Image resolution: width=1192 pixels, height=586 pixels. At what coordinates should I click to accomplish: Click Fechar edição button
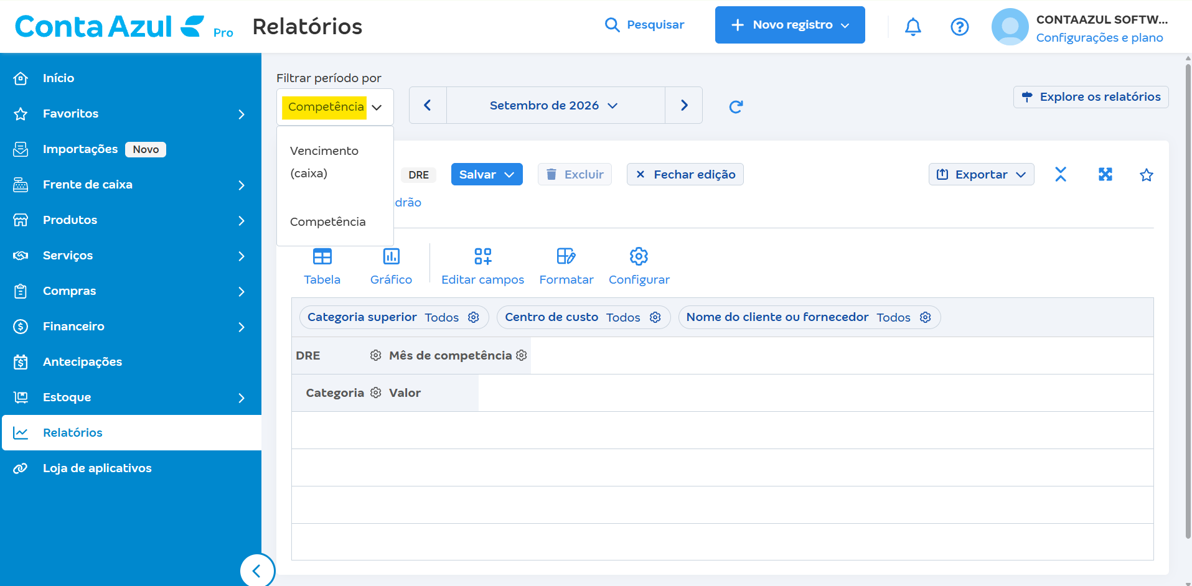(x=685, y=174)
